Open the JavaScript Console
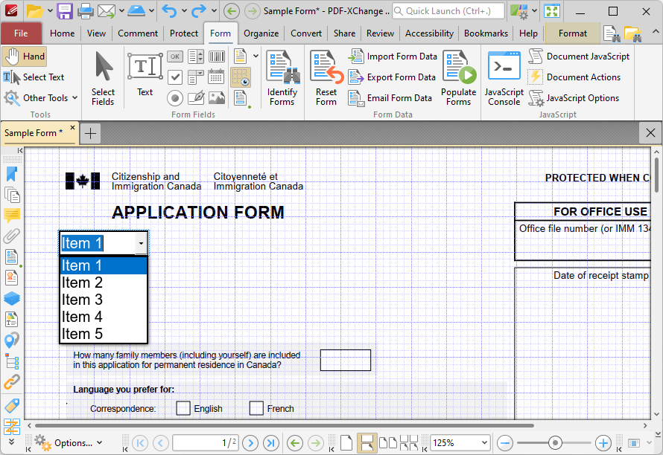Image resolution: width=663 pixels, height=455 pixels. click(504, 79)
